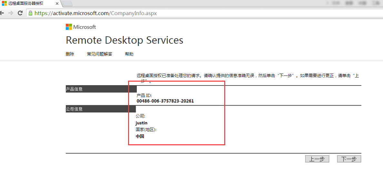Click the 公司: label
The image size is (383, 170).
point(140,116)
